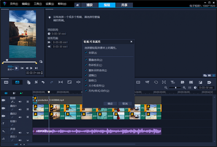Click the overlapping documents toolbar icon
This screenshot has height=147, width=217.
click(29, 82)
